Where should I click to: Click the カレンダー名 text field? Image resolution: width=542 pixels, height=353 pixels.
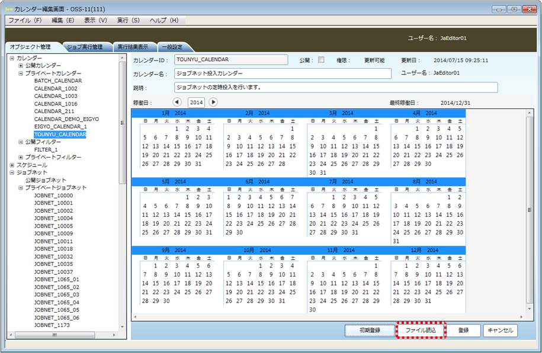point(283,73)
